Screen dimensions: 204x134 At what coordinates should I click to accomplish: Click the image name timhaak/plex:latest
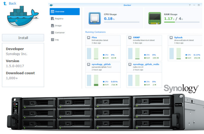[x=100, y=40]
